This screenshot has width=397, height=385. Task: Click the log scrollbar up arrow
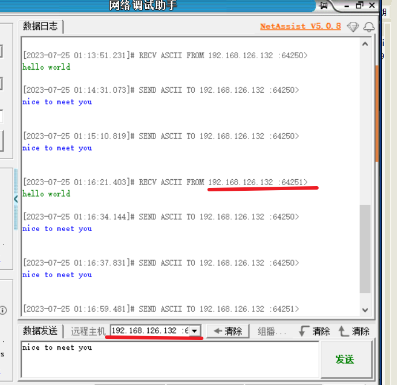[365, 44]
